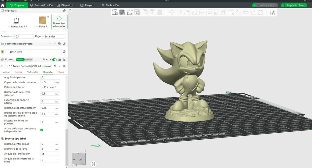Toggle Altura de la capa de soporte independiente checkbox
This screenshot has width=312, height=168.
click(42, 130)
